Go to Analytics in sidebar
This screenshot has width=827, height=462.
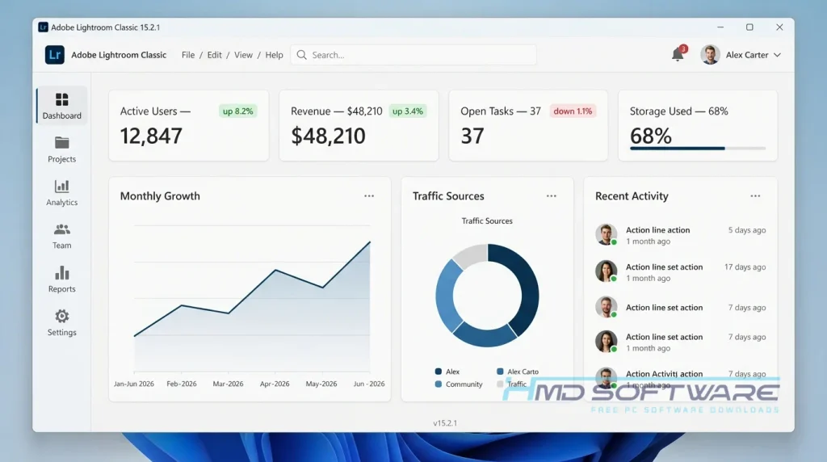click(61, 193)
